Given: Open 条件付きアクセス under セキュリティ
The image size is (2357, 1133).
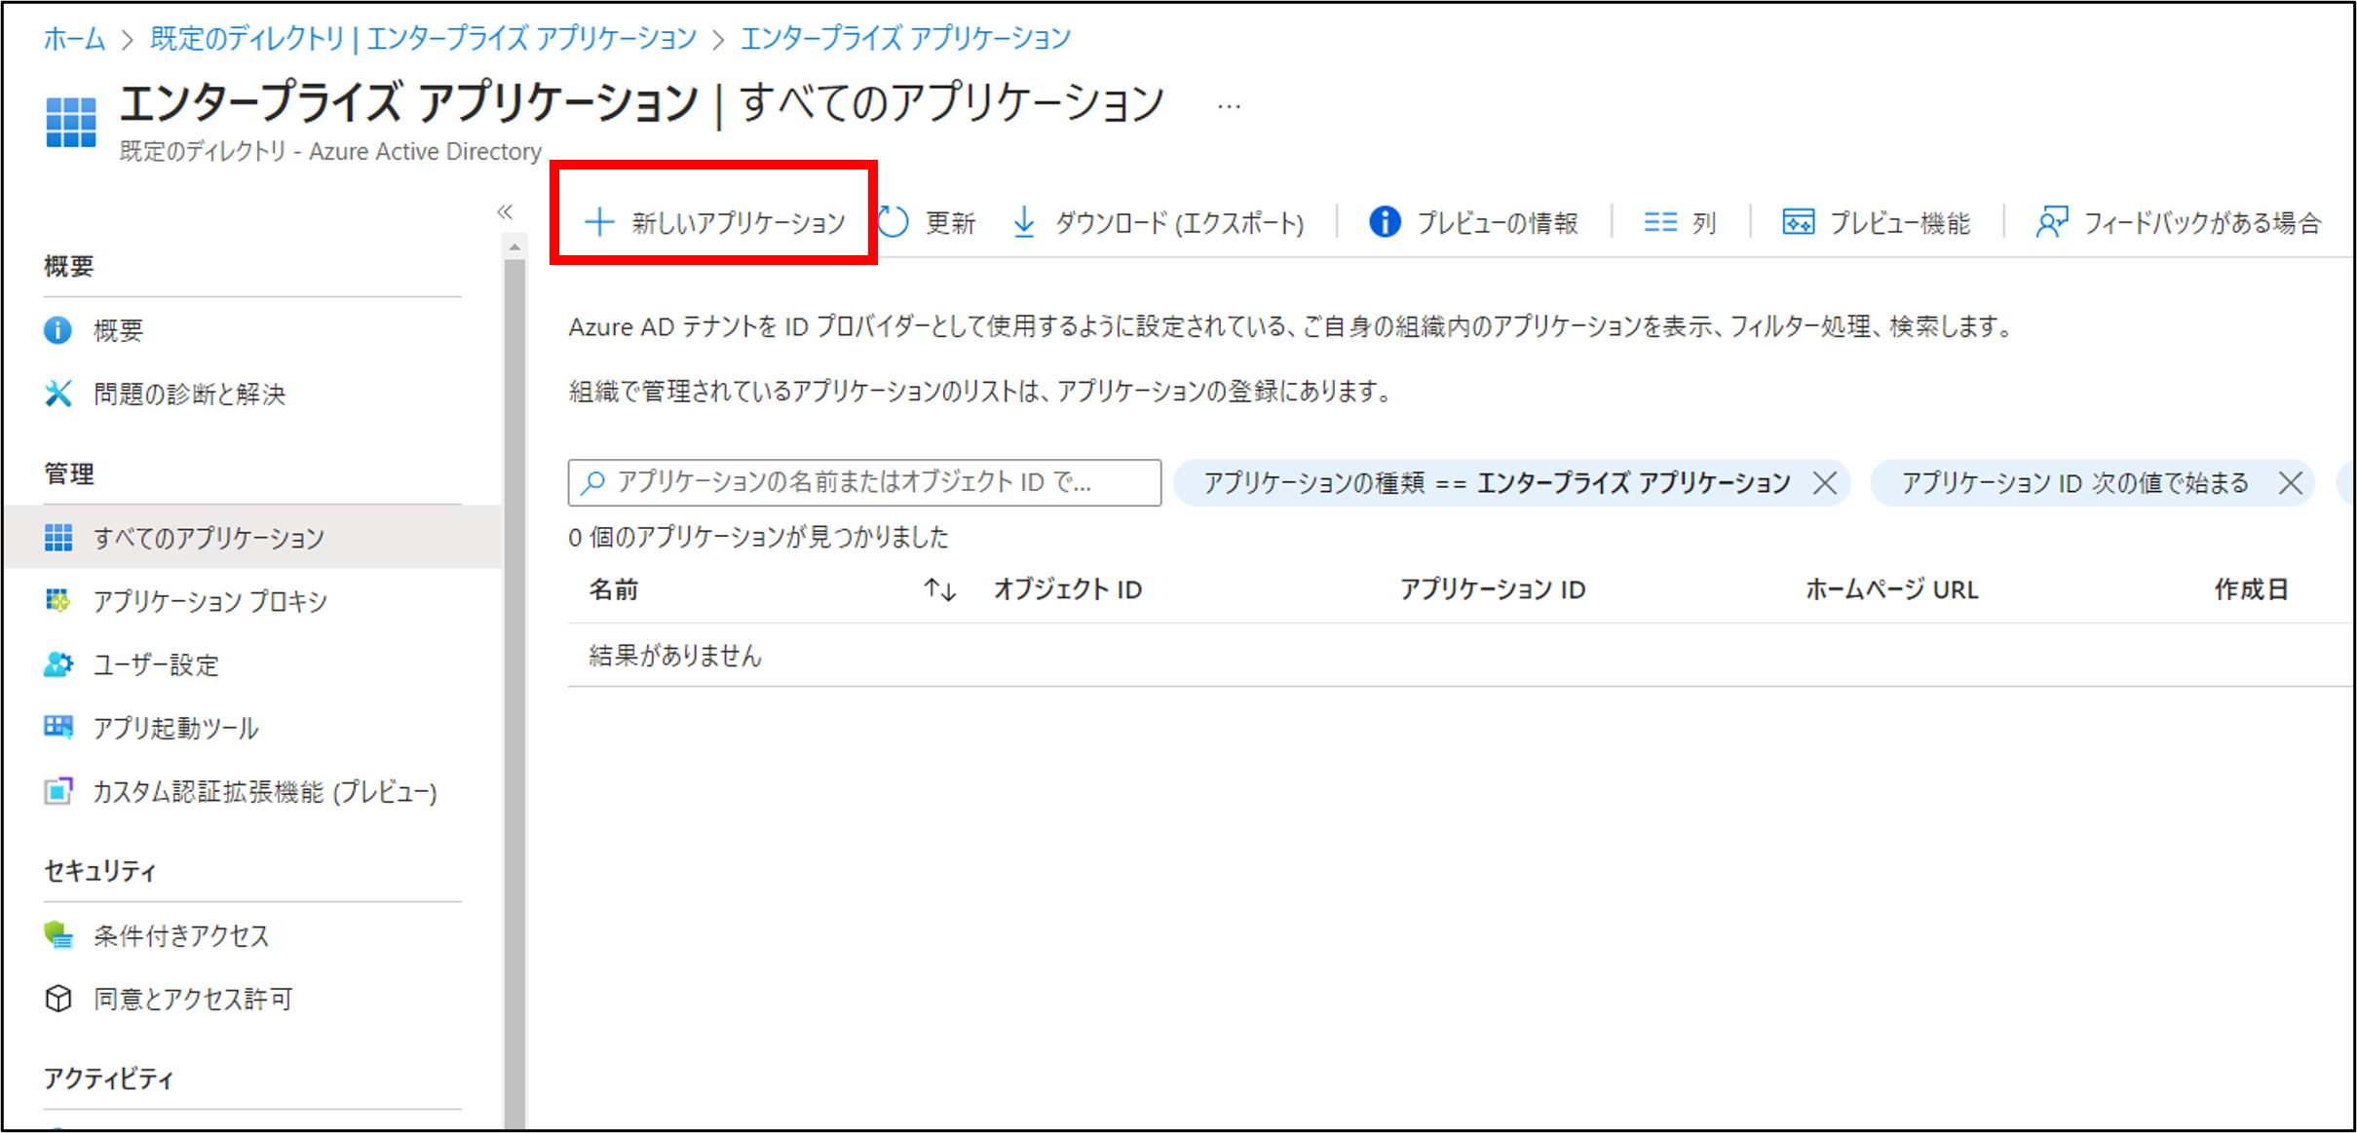Looking at the screenshot, I should coord(180,935).
